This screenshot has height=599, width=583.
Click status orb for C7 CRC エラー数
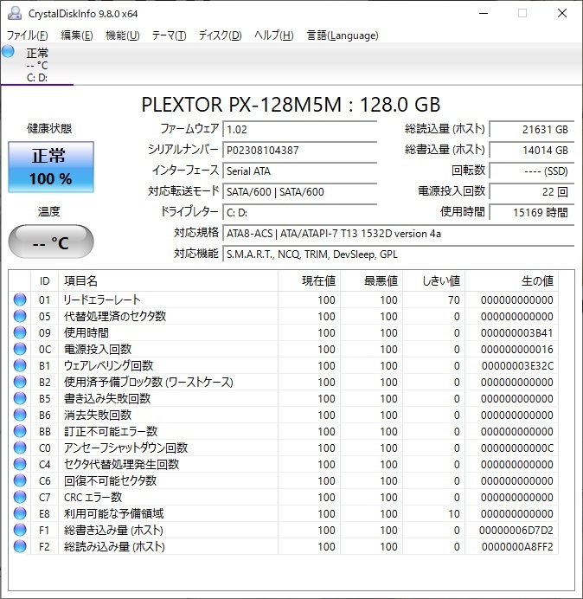coord(20,497)
